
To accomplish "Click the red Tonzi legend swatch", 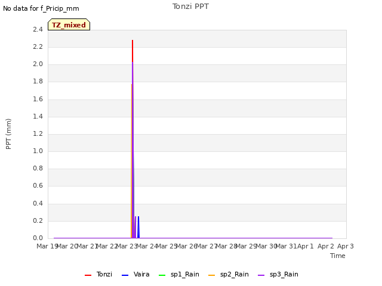I will point(88,275).
